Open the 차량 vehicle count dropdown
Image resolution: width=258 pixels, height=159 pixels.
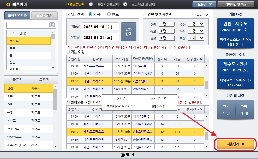[x=196, y=38]
